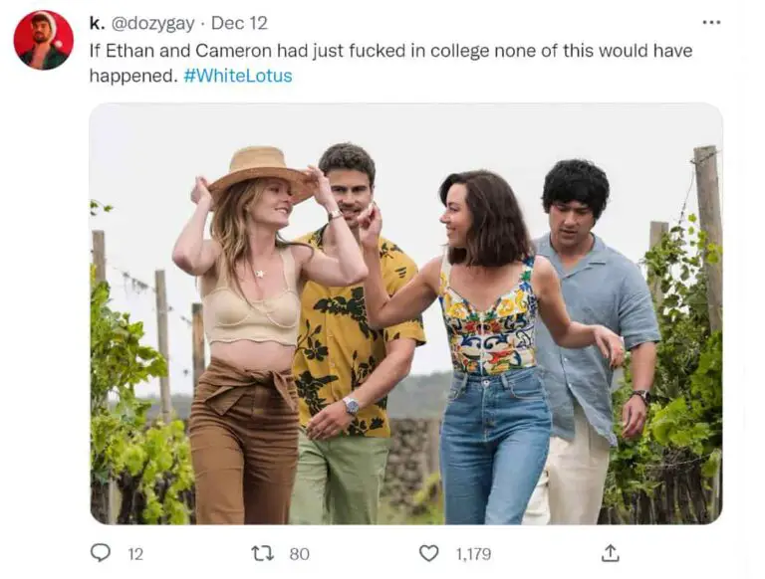Click the like count of 1,179

[475, 554]
